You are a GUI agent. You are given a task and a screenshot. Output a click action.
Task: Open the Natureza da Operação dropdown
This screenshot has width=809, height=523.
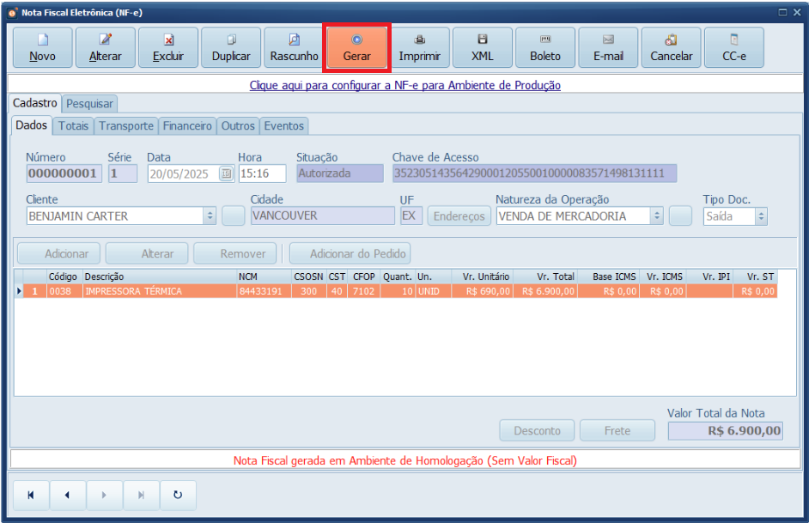(657, 216)
